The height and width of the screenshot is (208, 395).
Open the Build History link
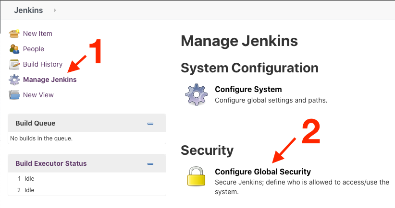coord(43,64)
